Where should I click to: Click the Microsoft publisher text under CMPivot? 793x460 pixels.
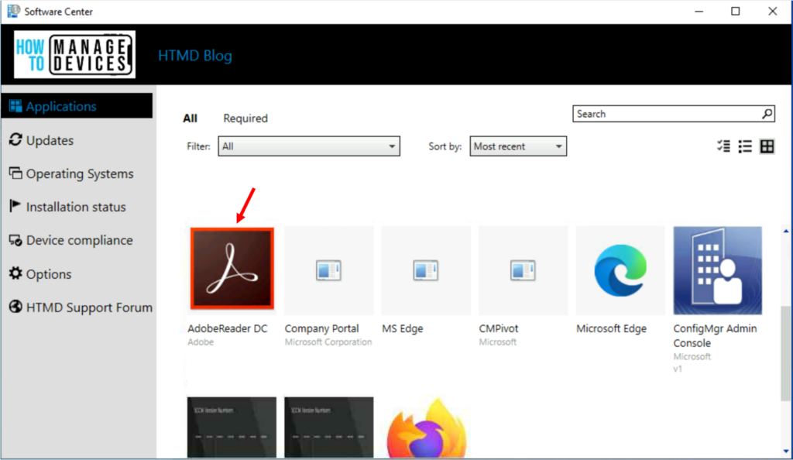tap(498, 342)
